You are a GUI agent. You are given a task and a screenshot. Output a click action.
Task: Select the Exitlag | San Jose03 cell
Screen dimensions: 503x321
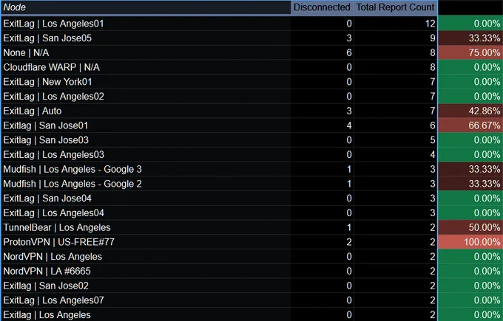[x=146, y=140]
